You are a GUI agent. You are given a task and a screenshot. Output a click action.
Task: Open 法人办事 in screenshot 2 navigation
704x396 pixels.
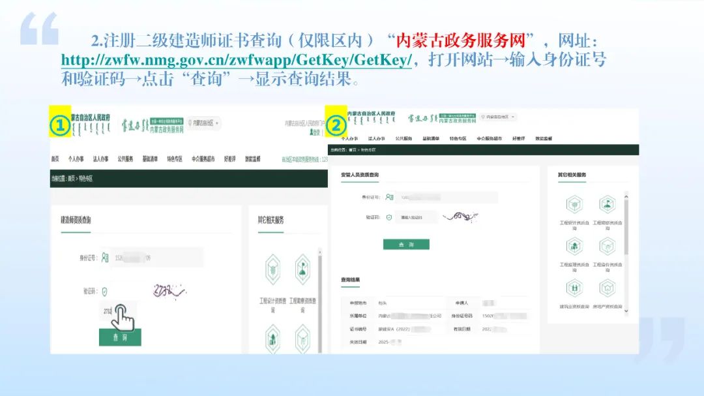(376, 138)
